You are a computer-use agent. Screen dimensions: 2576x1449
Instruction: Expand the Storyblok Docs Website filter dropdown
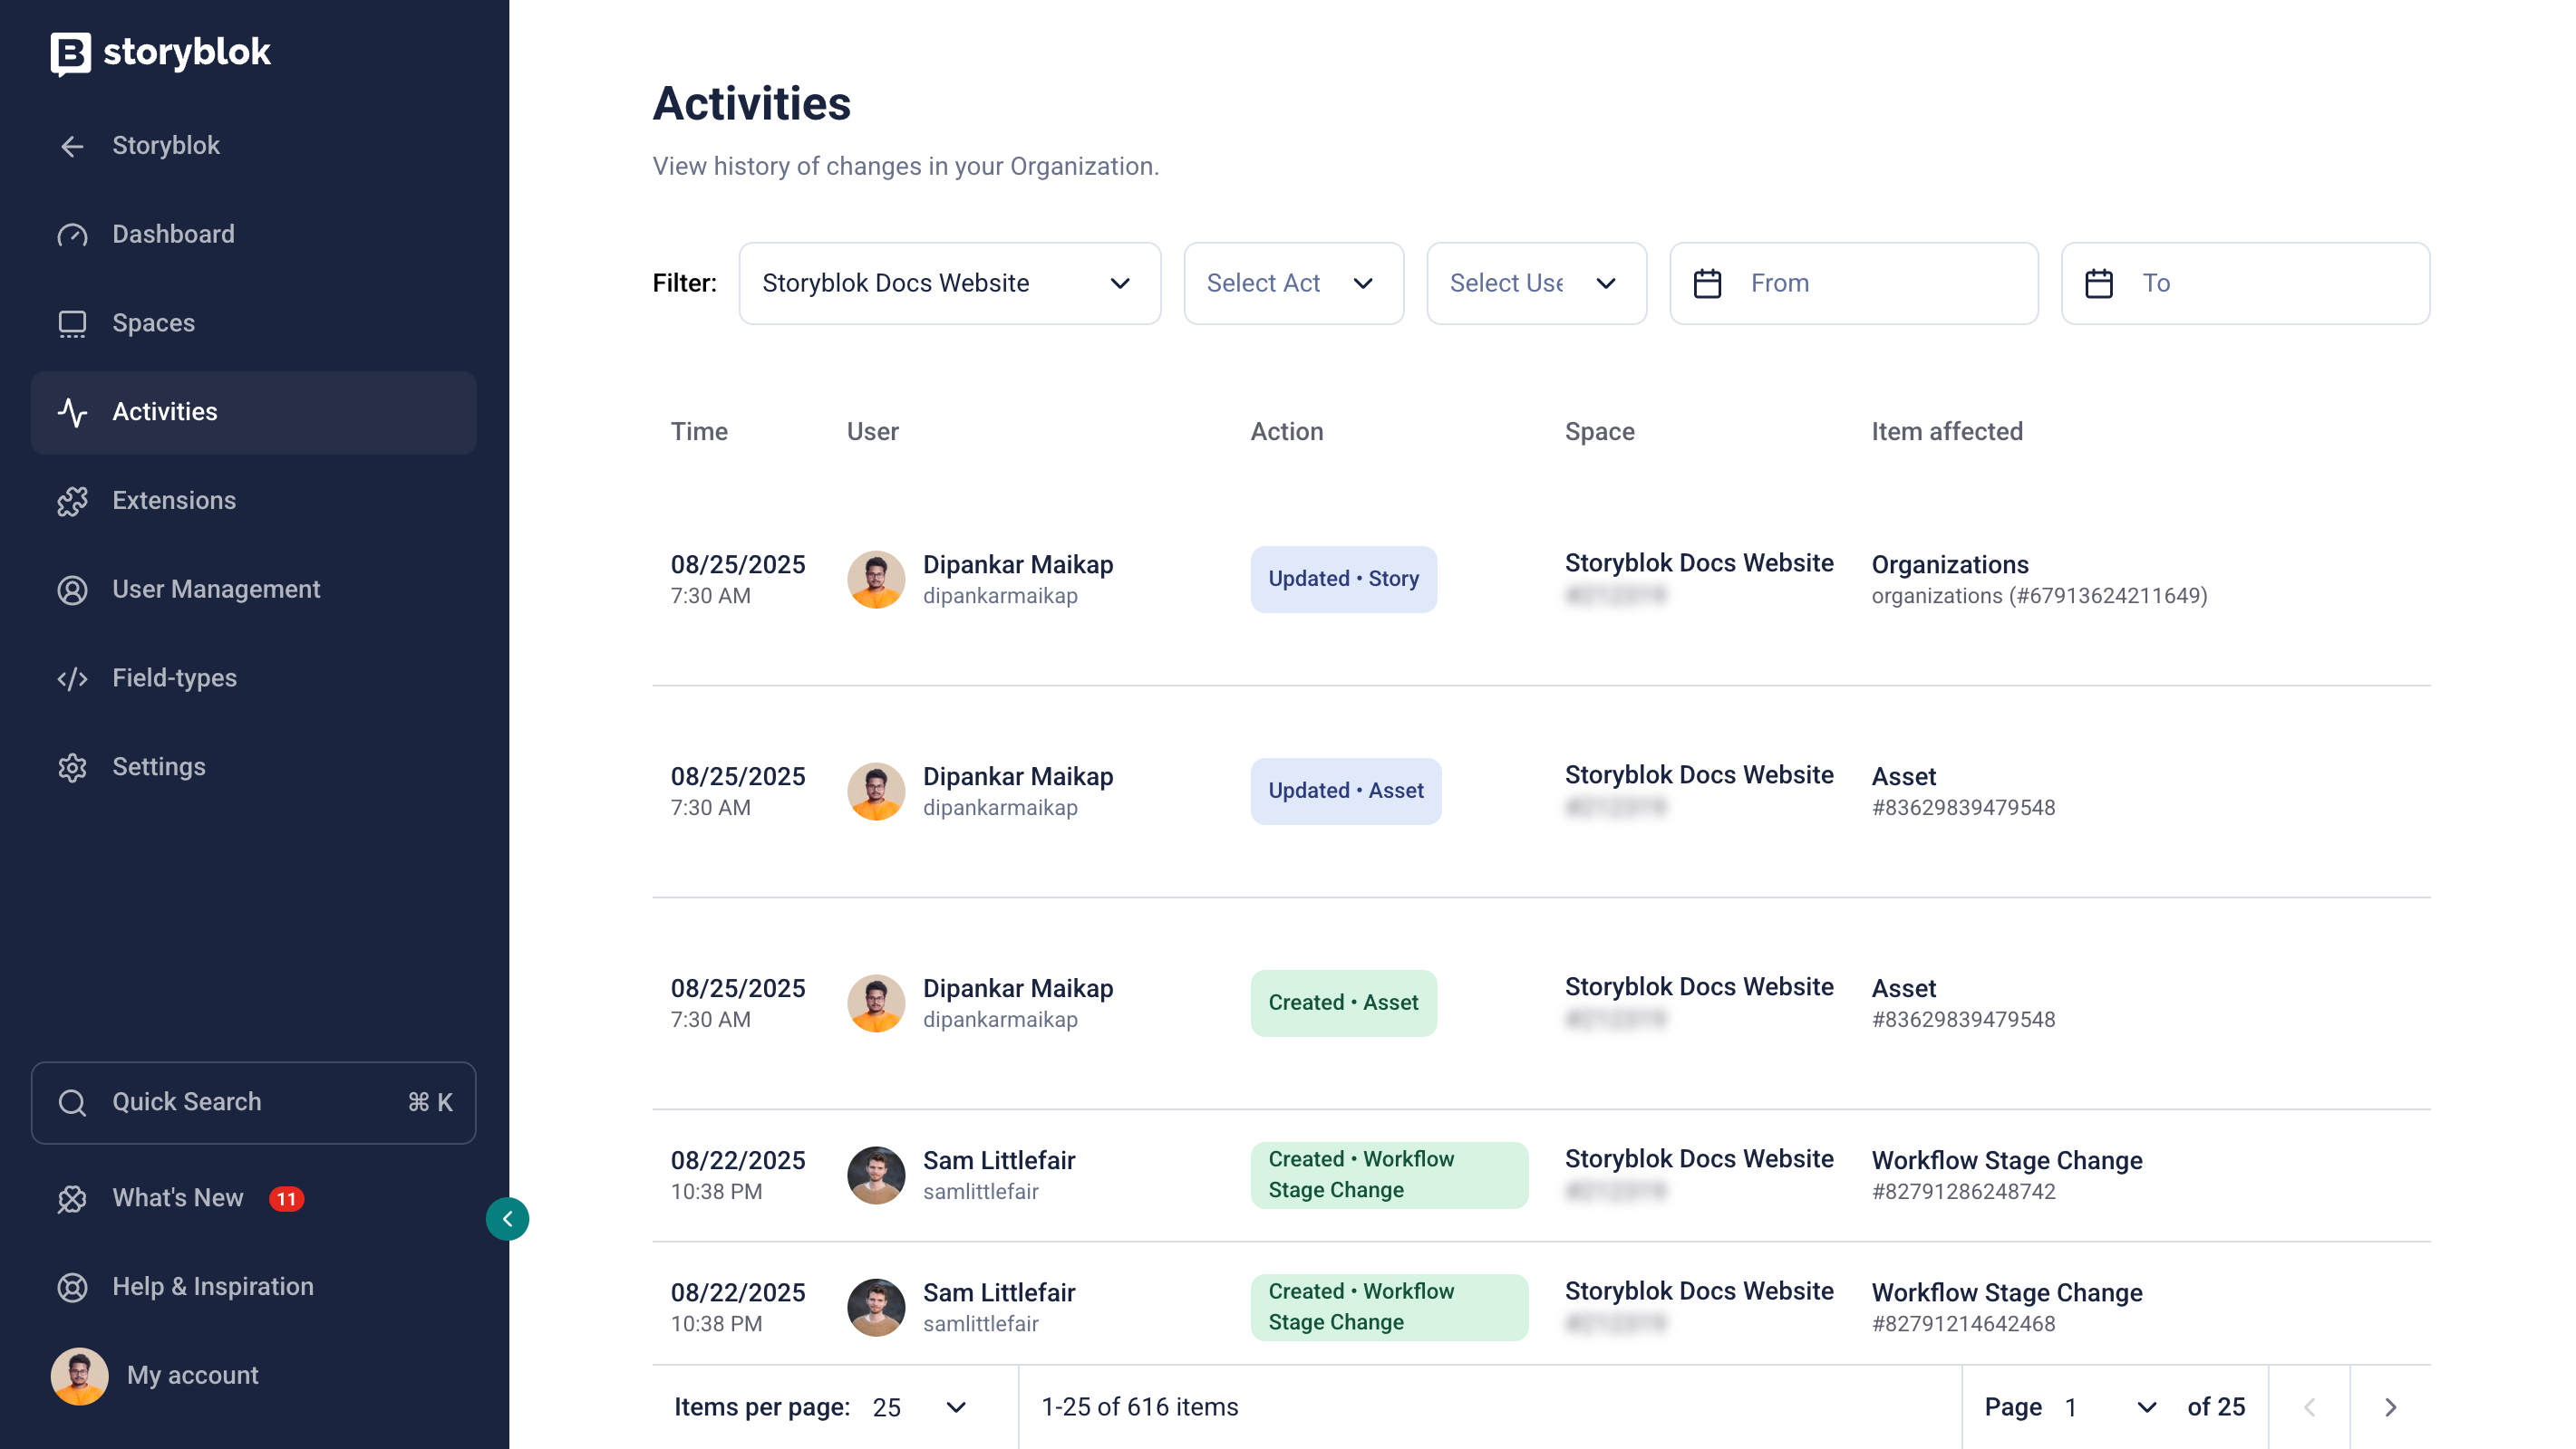[948, 283]
